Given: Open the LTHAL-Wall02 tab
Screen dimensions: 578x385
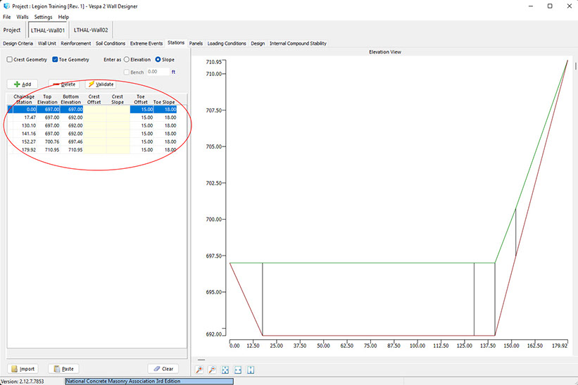Looking at the screenshot, I should tap(91, 30).
